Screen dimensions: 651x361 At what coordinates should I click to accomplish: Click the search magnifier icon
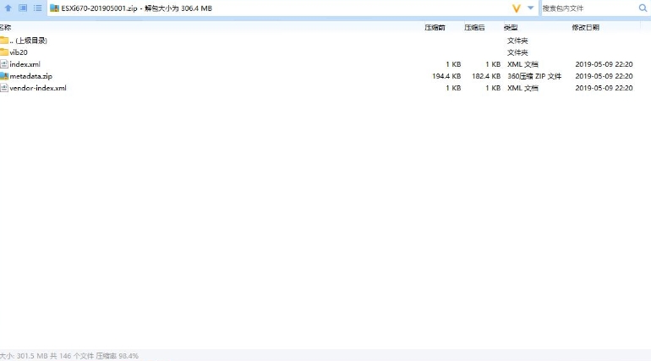coord(642,8)
